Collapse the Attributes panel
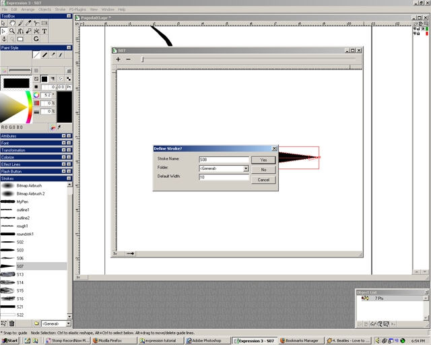This screenshot has width=431, height=345. (64, 136)
